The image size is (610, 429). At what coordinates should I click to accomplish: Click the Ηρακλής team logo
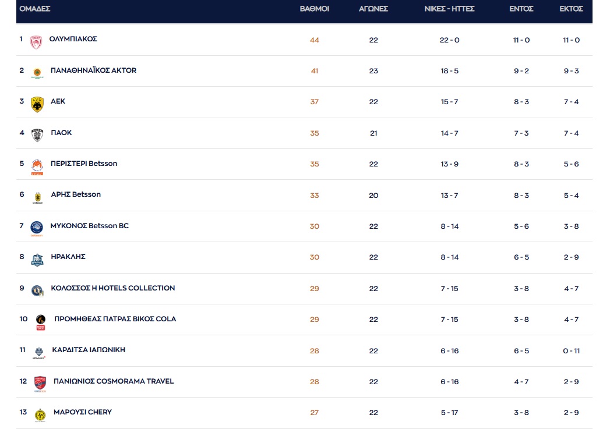pos(37,260)
